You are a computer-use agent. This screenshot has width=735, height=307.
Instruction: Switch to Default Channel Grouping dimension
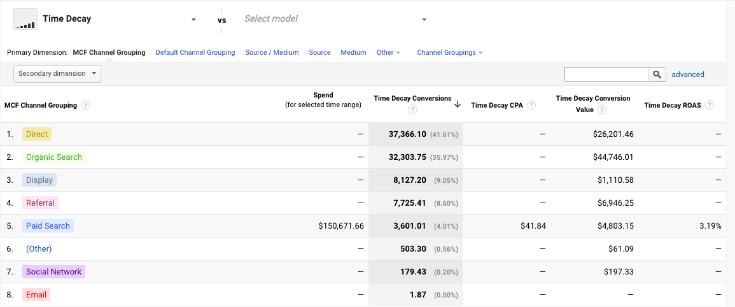click(x=195, y=52)
